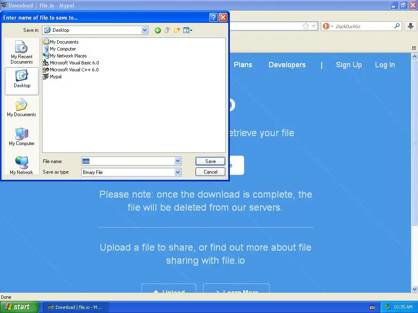This screenshot has height=313, width=418.
Task: Click the Mypal raccoon title bar icon
Action: [x=4, y=5]
